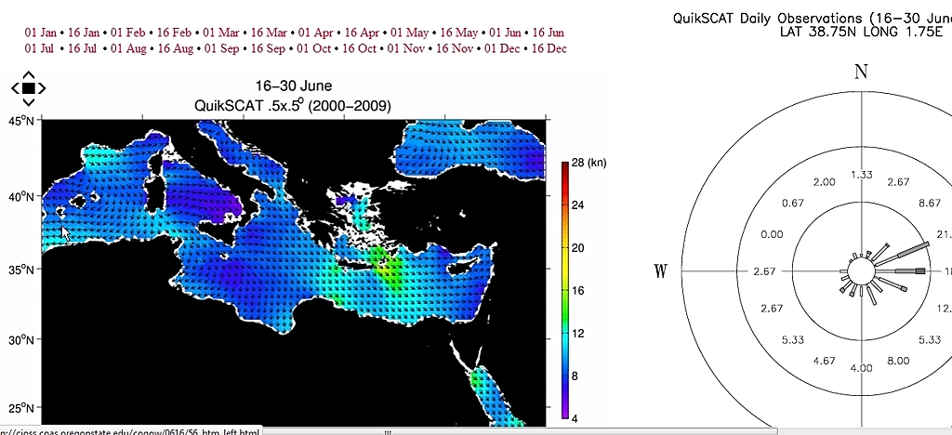The image size is (952, 435).
Task: Click the "8" color scale label
Action: tap(575, 376)
